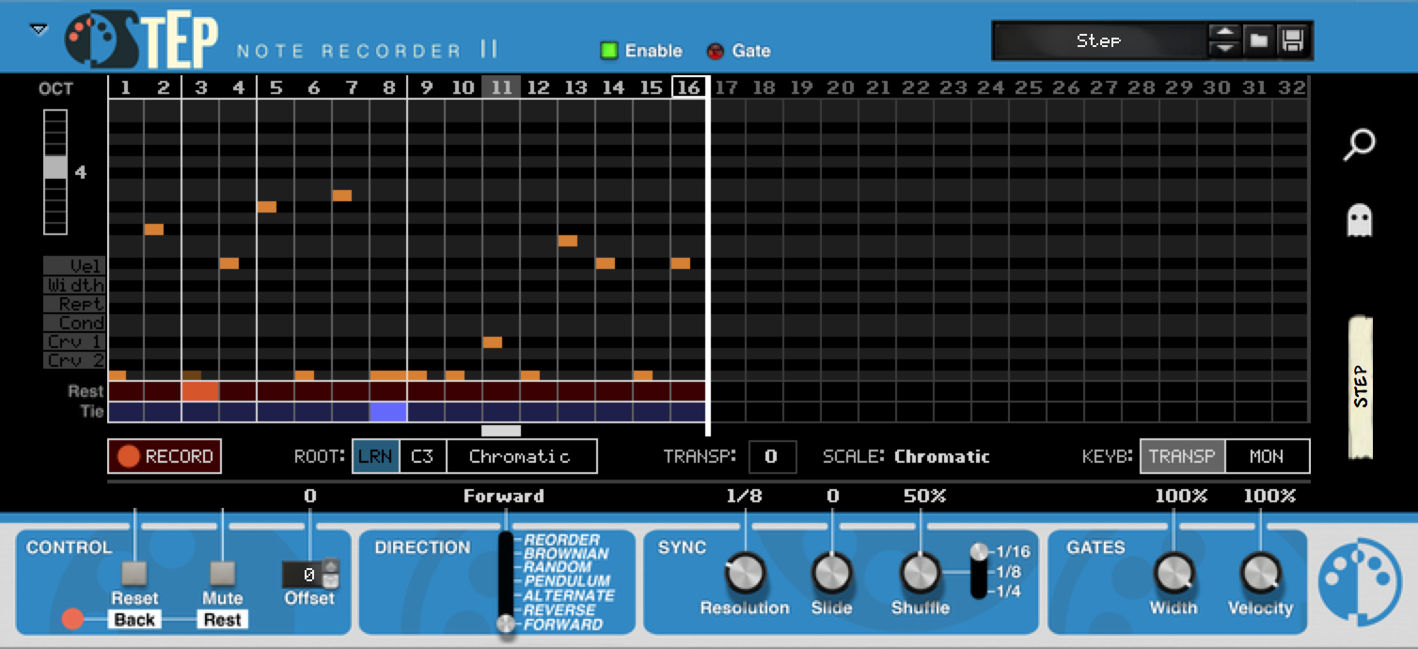Click the Reset button
Viewport: 1418px width, 649px height.
click(x=134, y=573)
